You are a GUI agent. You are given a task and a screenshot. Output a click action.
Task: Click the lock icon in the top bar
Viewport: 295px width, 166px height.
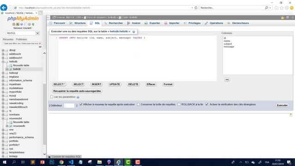pyautogui.click(x=283, y=18)
